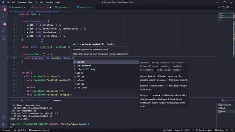Click the compare changes icon in editor toolbar

(224, 7)
